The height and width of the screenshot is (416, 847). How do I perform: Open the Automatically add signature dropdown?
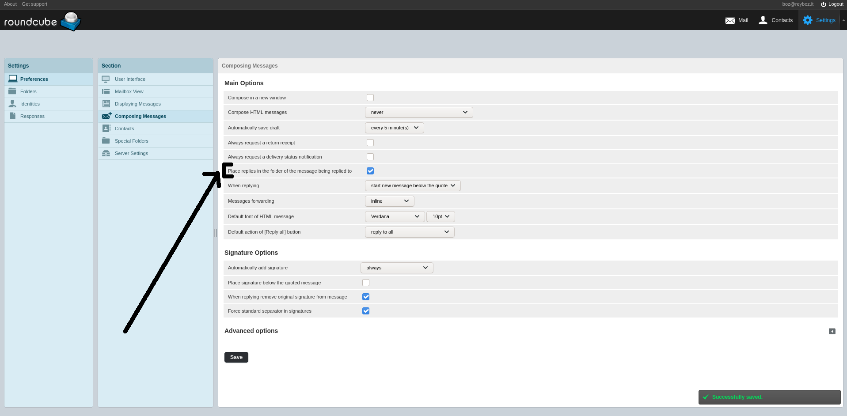[x=396, y=268]
